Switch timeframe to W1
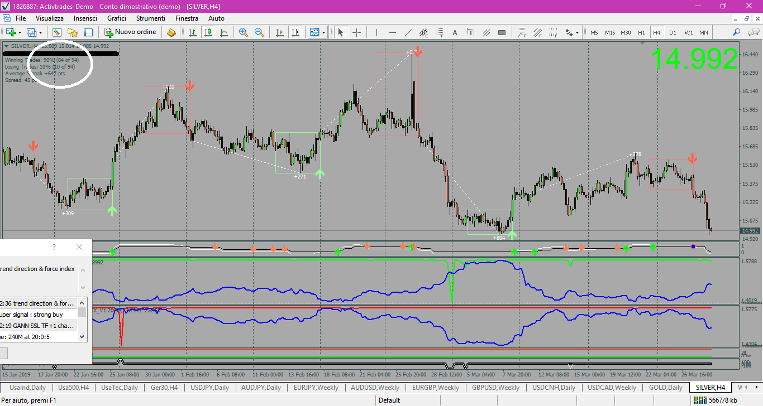Screen dimensions: 763x406 pos(688,32)
